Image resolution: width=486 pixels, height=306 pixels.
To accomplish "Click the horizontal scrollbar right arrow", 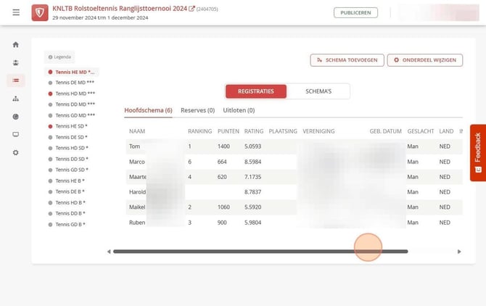I will tap(459, 252).
